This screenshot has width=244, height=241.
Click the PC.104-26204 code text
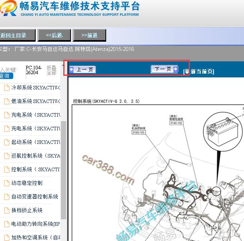[34, 70]
